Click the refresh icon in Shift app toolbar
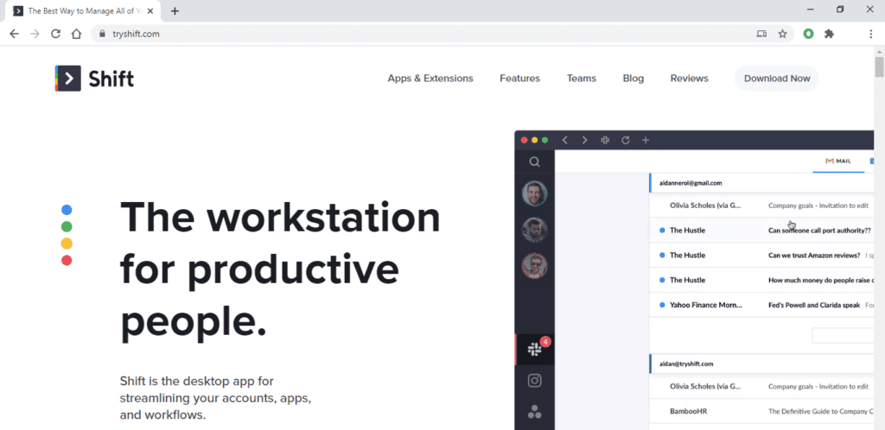Screen dimensions: 885x430 (x=626, y=140)
